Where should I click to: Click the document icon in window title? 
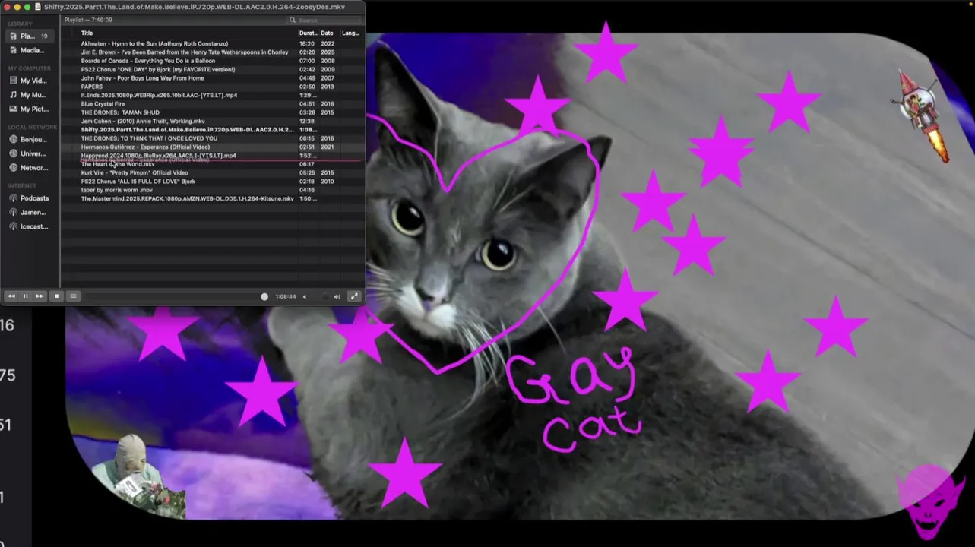[x=38, y=7]
